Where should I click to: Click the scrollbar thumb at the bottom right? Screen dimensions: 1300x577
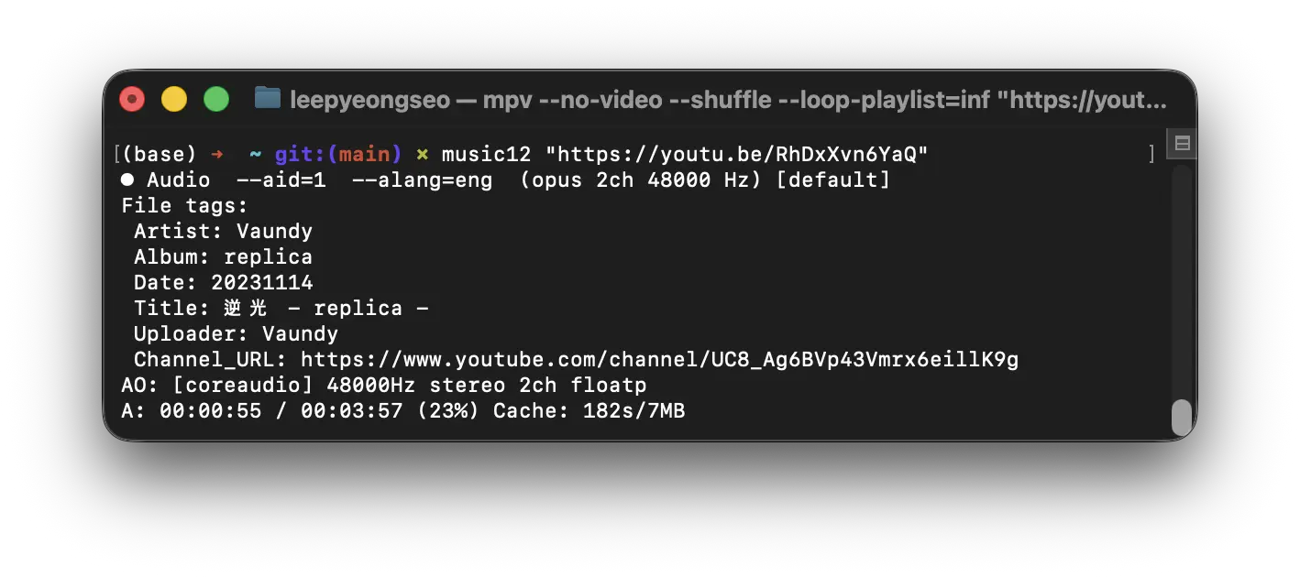(x=1183, y=418)
